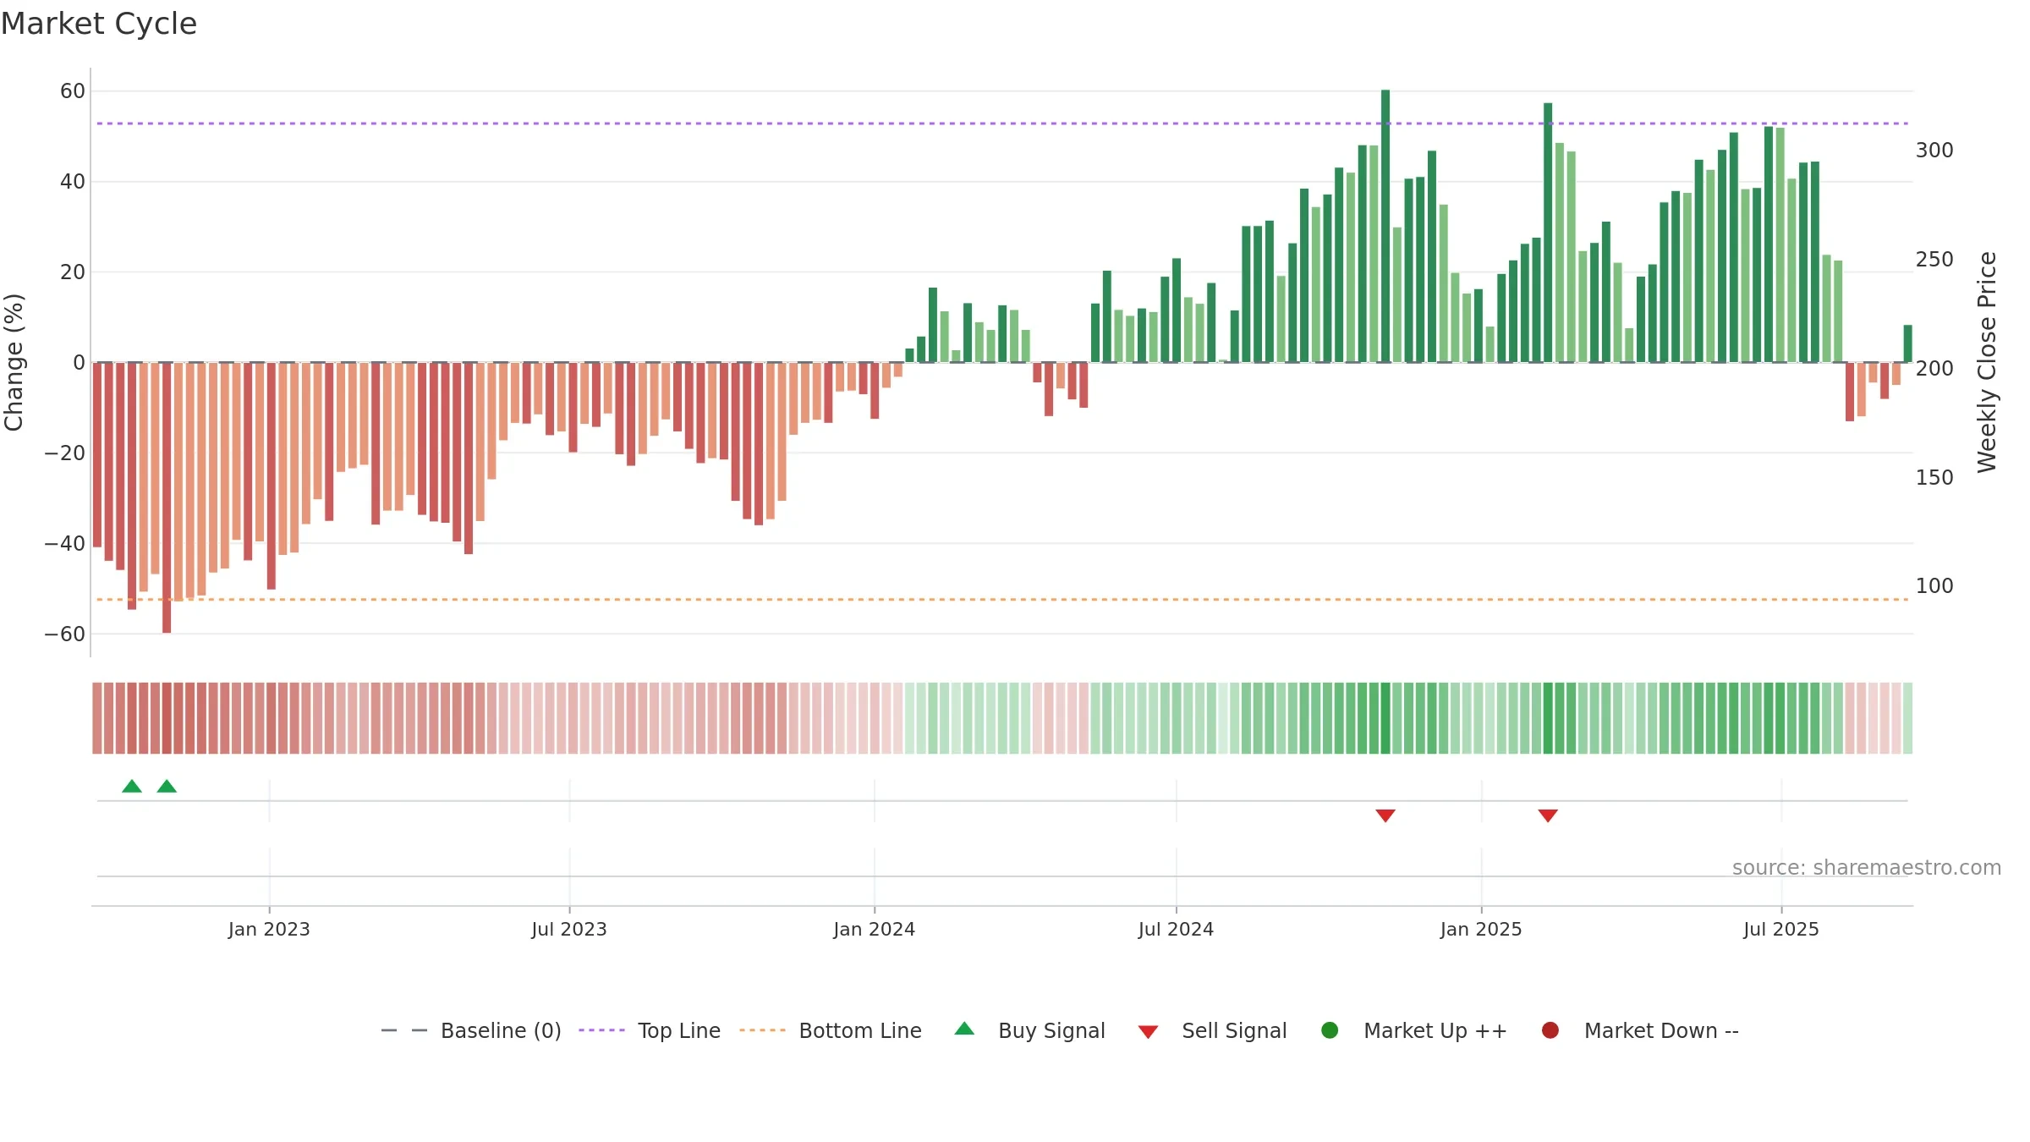
Task: Toggle Buy Signal legend entry
Action: click(x=1029, y=1030)
